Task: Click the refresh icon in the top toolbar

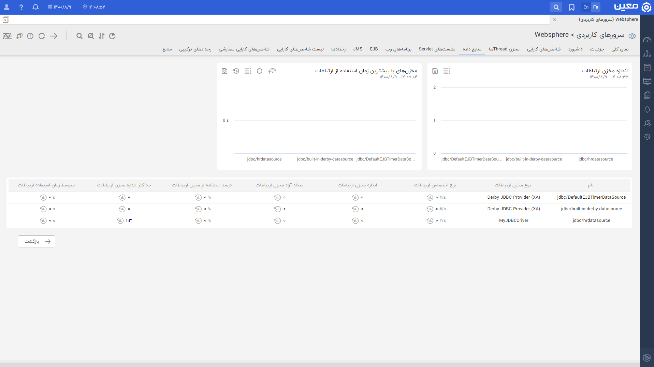Action: [42, 36]
